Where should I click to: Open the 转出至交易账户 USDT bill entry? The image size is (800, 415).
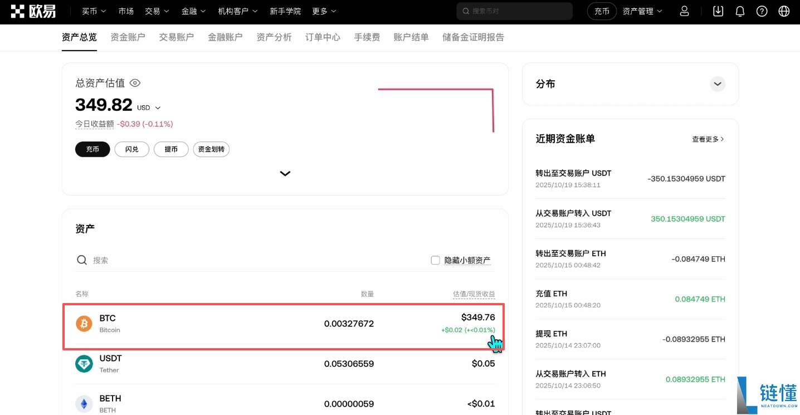click(x=630, y=179)
